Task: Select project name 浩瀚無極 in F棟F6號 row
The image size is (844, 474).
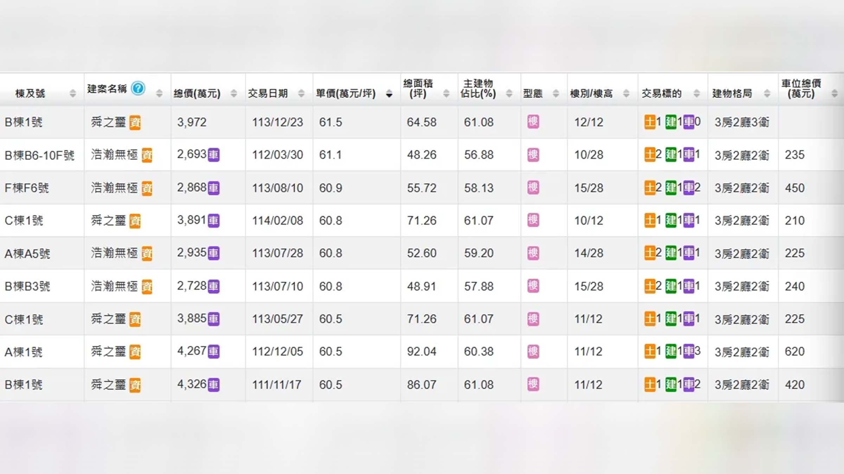Action: [x=114, y=188]
